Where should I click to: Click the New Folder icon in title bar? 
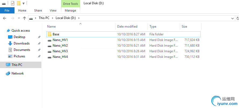click(x=19, y=3)
